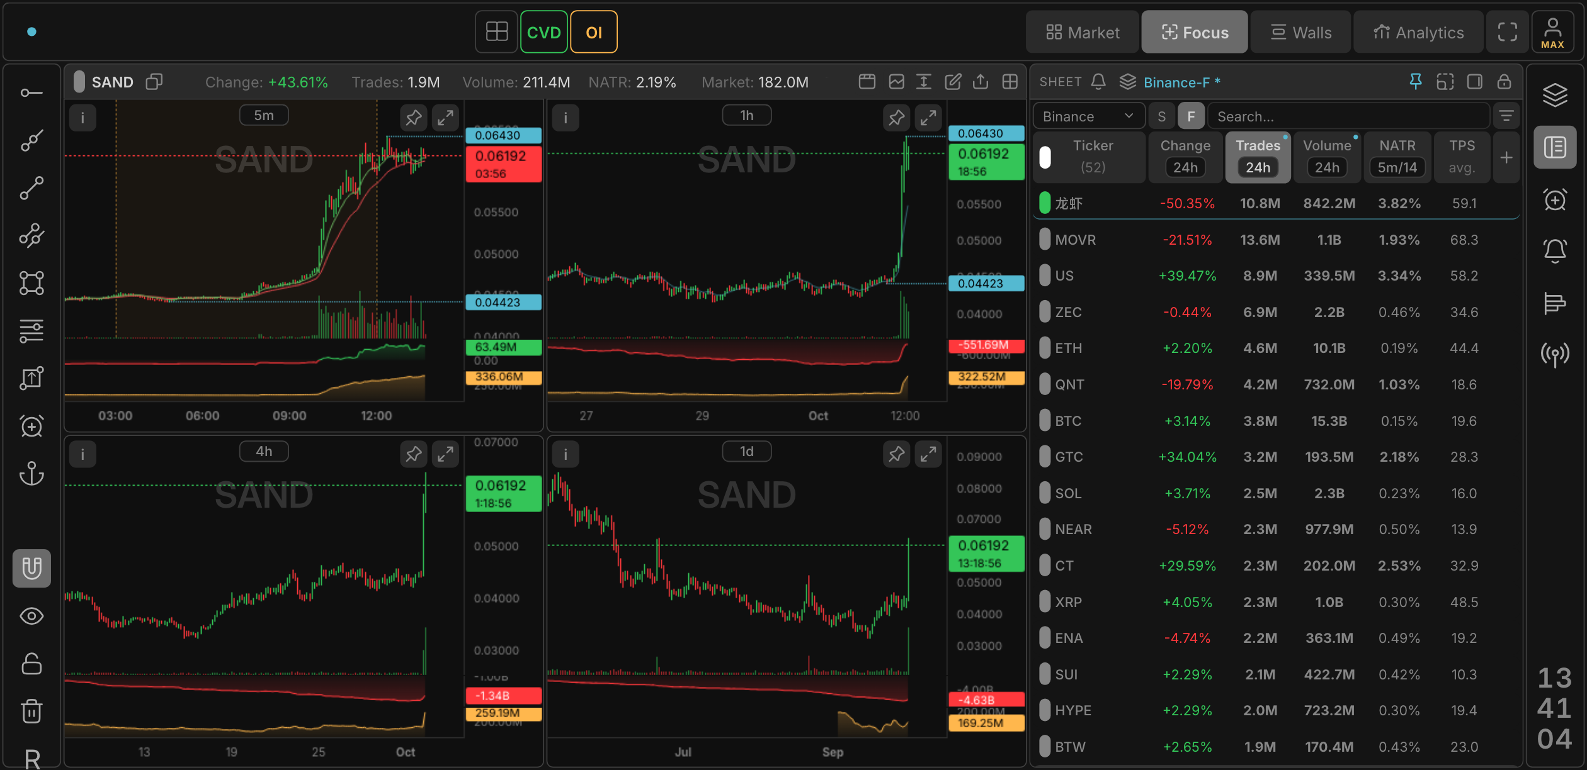1587x770 pixels.
Task: Switch to the Walls tab
Action: tap(1301, 32)
